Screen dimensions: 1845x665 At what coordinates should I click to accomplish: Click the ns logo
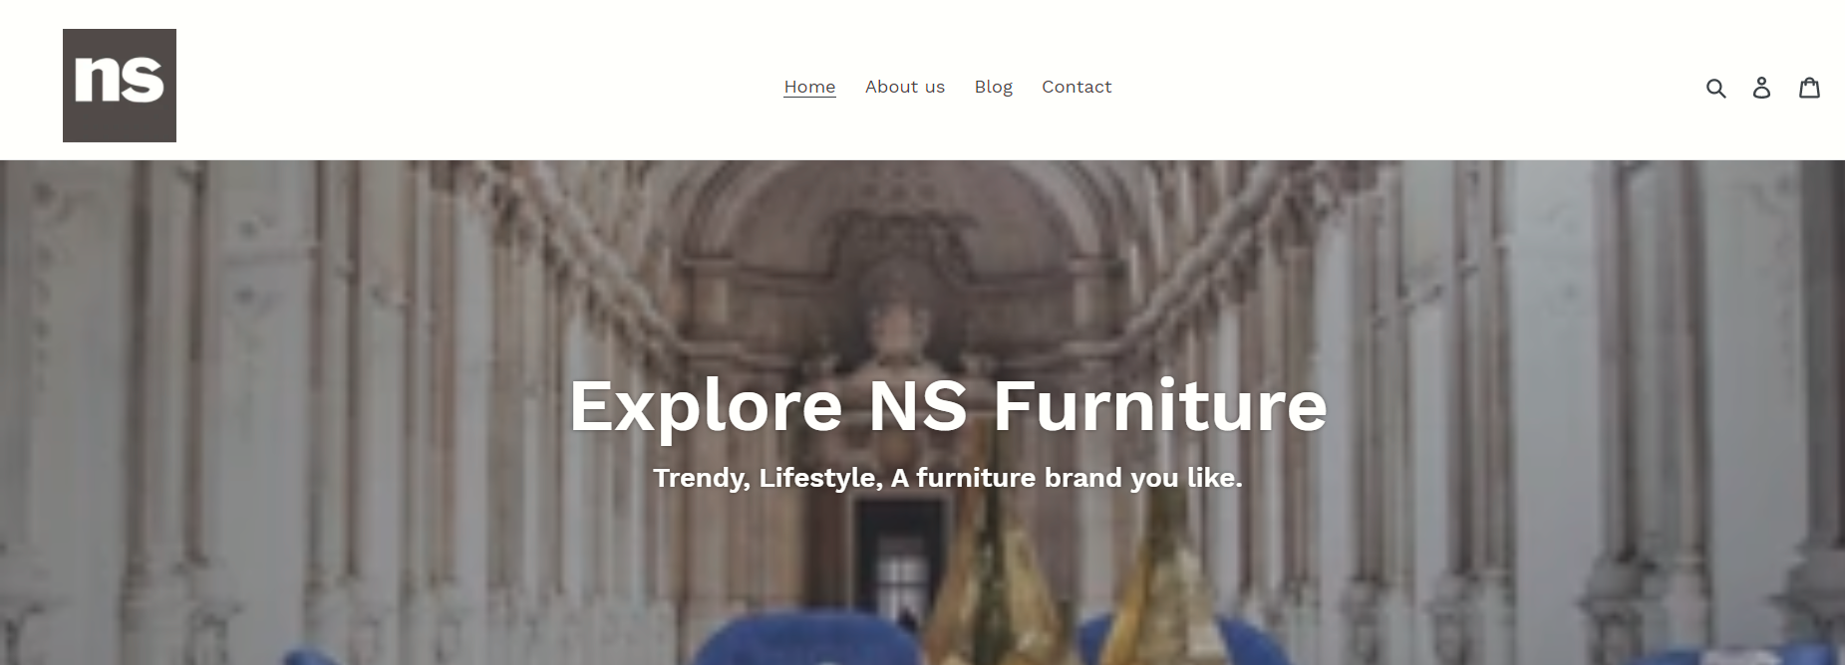point(120,86)
